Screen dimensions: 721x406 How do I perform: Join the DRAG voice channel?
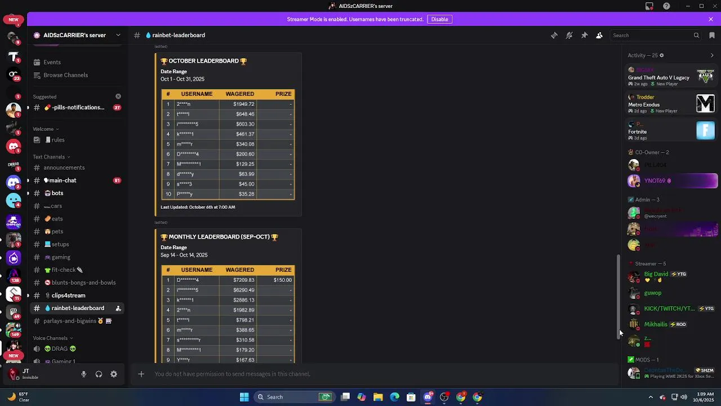[x=76, y=349]
